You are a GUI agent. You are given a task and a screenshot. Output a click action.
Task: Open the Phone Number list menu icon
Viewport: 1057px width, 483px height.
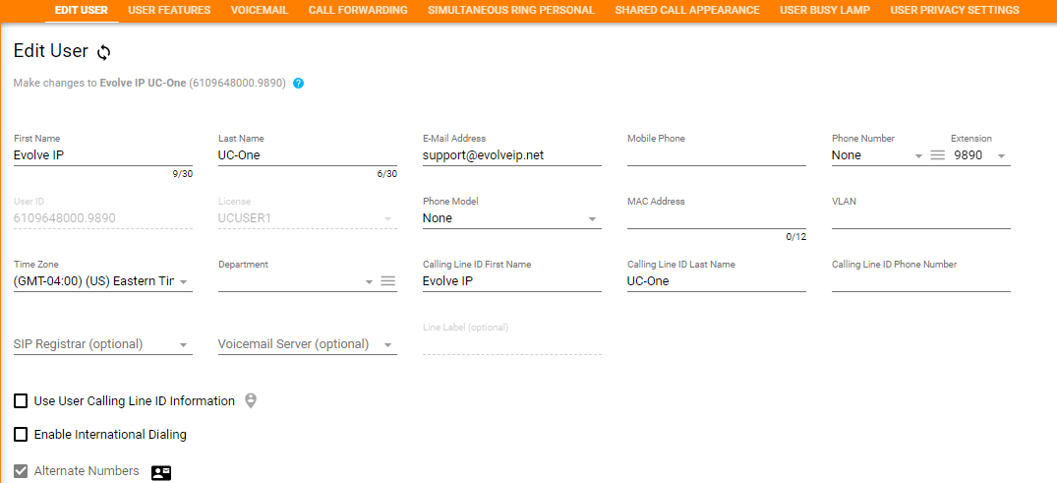(x=937, y=155)
